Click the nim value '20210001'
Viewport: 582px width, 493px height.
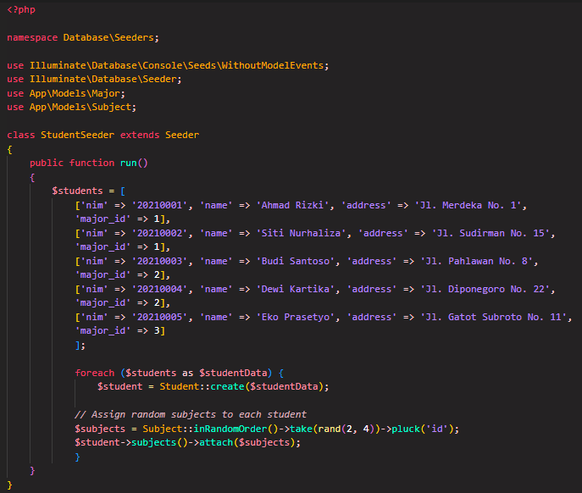click(x=159, y=205)
